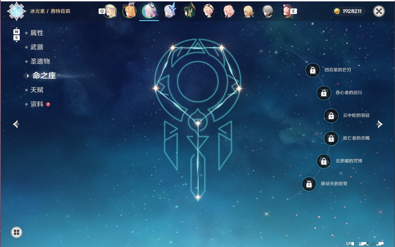395x247 pixels.
Task: Go to next character with right arrow
Action: (x=379, y=124)
